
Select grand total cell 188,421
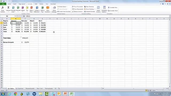tap(42, 31)
